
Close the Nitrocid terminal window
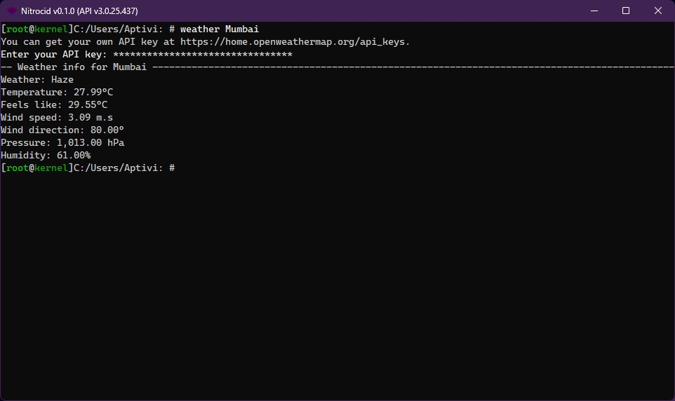(657, 11)
